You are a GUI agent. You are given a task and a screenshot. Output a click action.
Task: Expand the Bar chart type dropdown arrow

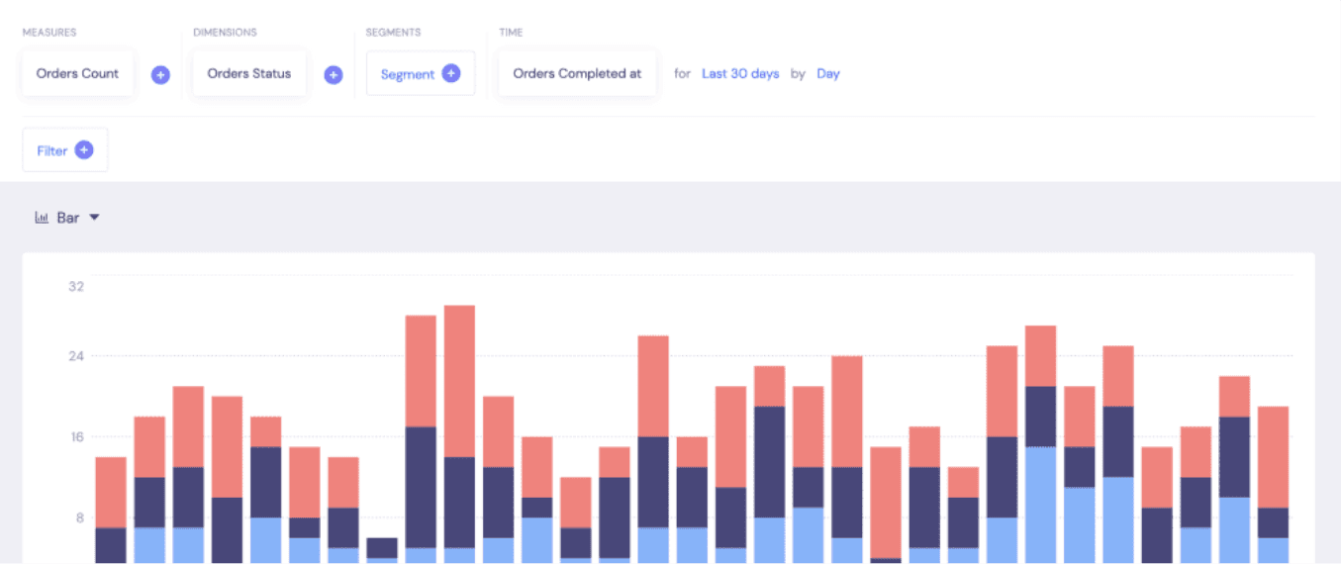click(95, 218)
